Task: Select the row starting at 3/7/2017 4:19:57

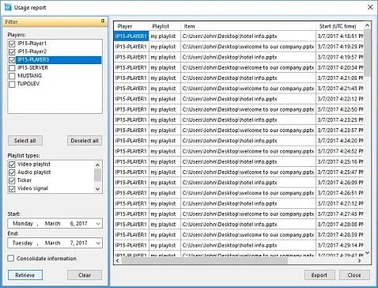Action: click(x=239, y=57)
